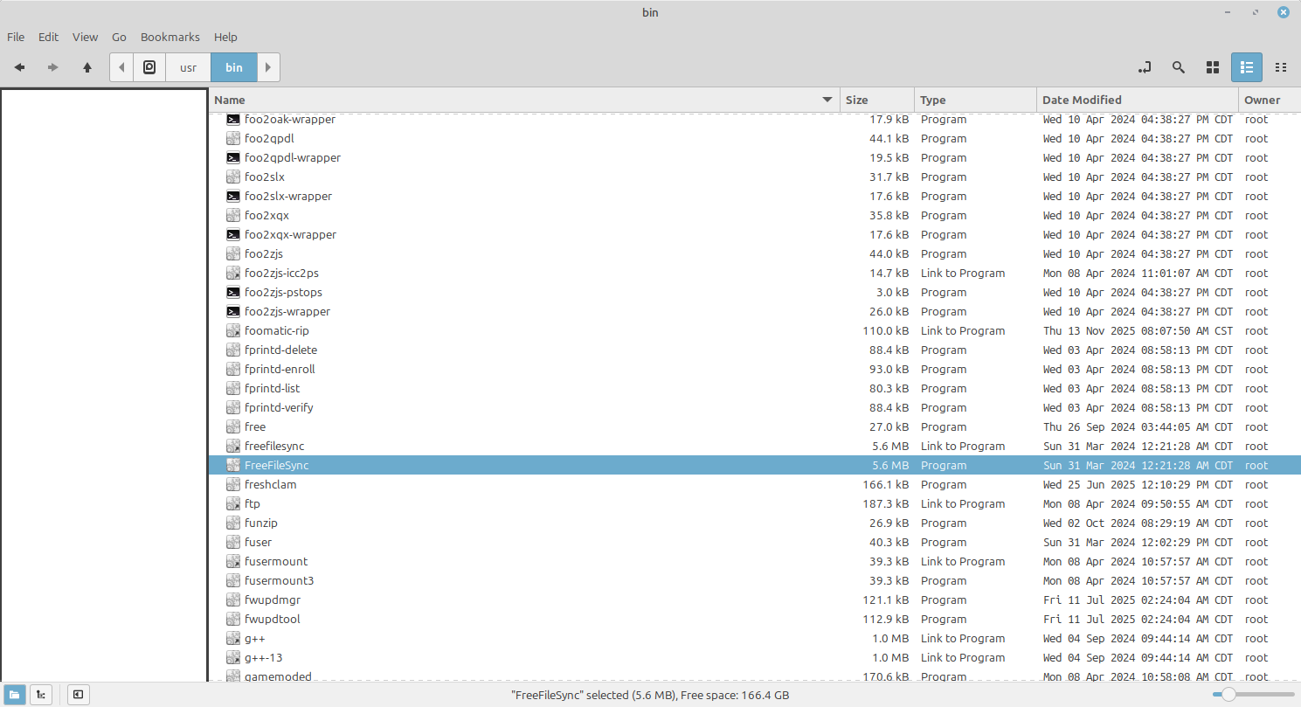Click the foo2xqx-wrapper script icon

click(x=233, y=234)
